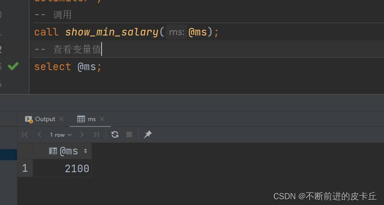This screenshot has height=205, width=384.
Task: Go to next page of results
Action: click(82, 134)
